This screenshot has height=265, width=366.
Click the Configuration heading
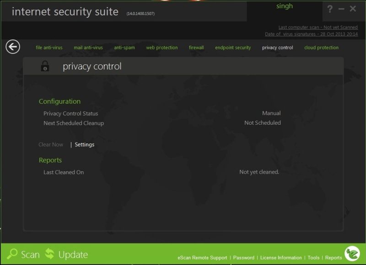pyautogui.click(x=60, y=101)
